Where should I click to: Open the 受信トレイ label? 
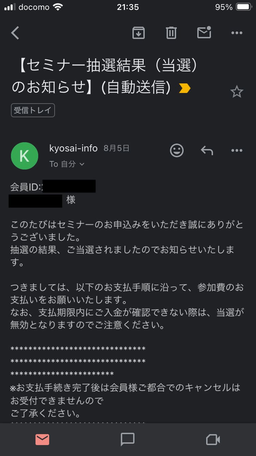tap(33, 110)
